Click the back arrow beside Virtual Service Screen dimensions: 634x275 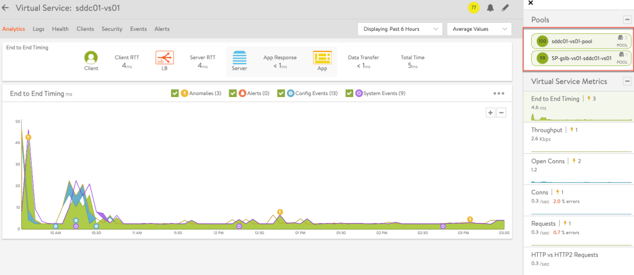tap(6, 8)
